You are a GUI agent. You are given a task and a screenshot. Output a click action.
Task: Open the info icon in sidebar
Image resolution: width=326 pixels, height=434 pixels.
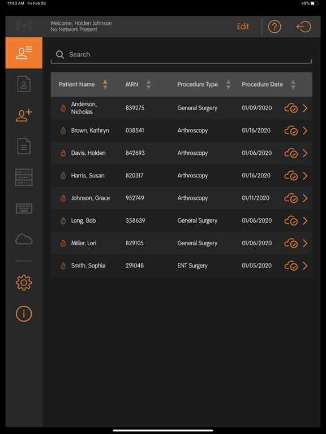click(24, 314)
